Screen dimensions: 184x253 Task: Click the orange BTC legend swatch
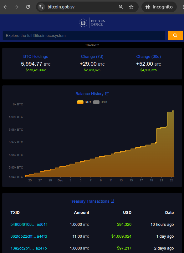80,102
